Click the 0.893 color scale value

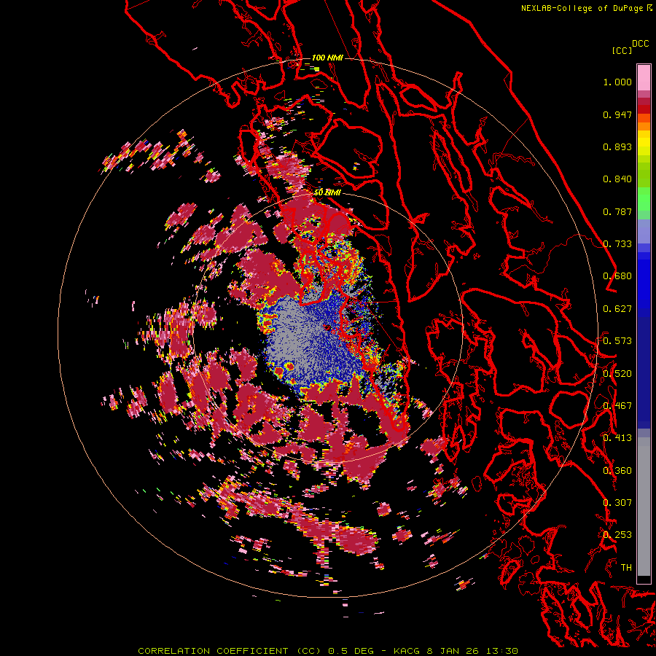click(617, 147)
